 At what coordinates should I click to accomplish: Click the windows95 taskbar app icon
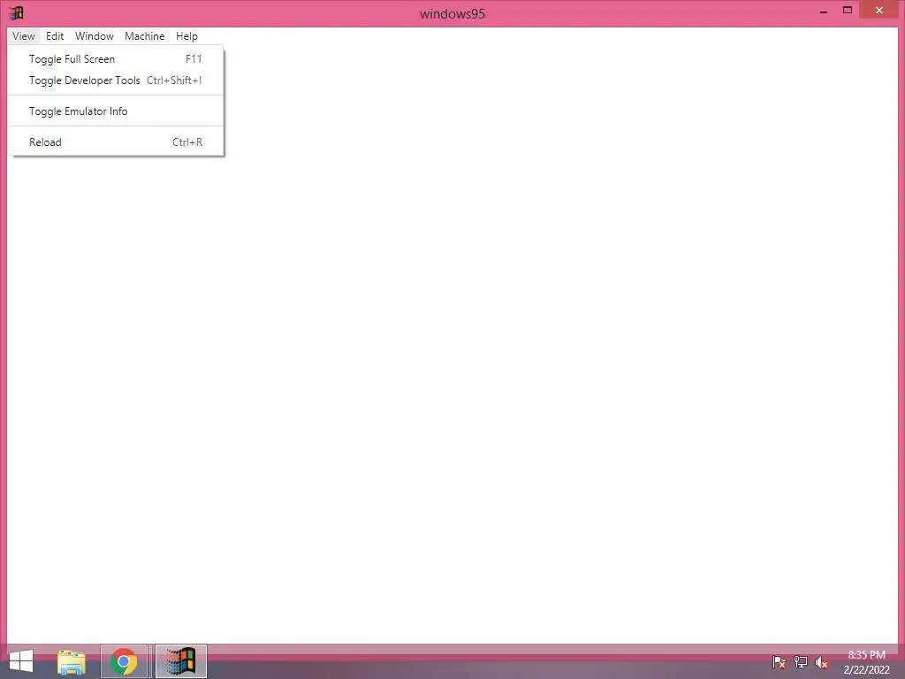180,661
